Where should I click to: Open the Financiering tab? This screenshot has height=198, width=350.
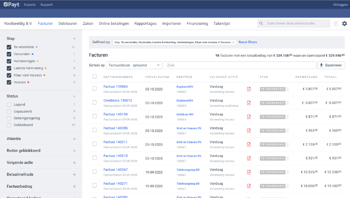[x=197, y=24]
